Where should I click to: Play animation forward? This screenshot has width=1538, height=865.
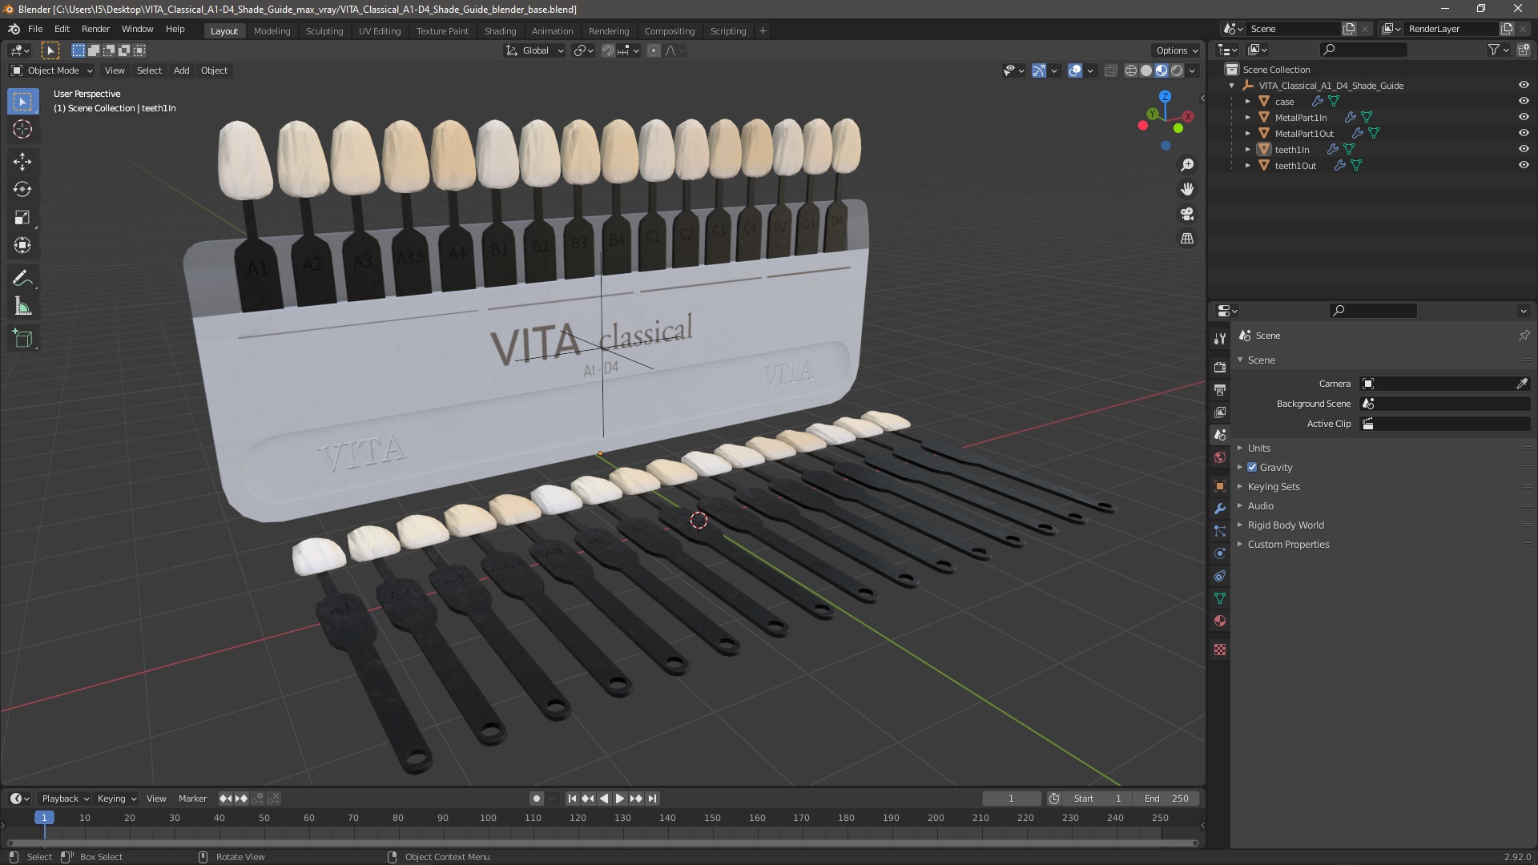click(x=620, y=799)
